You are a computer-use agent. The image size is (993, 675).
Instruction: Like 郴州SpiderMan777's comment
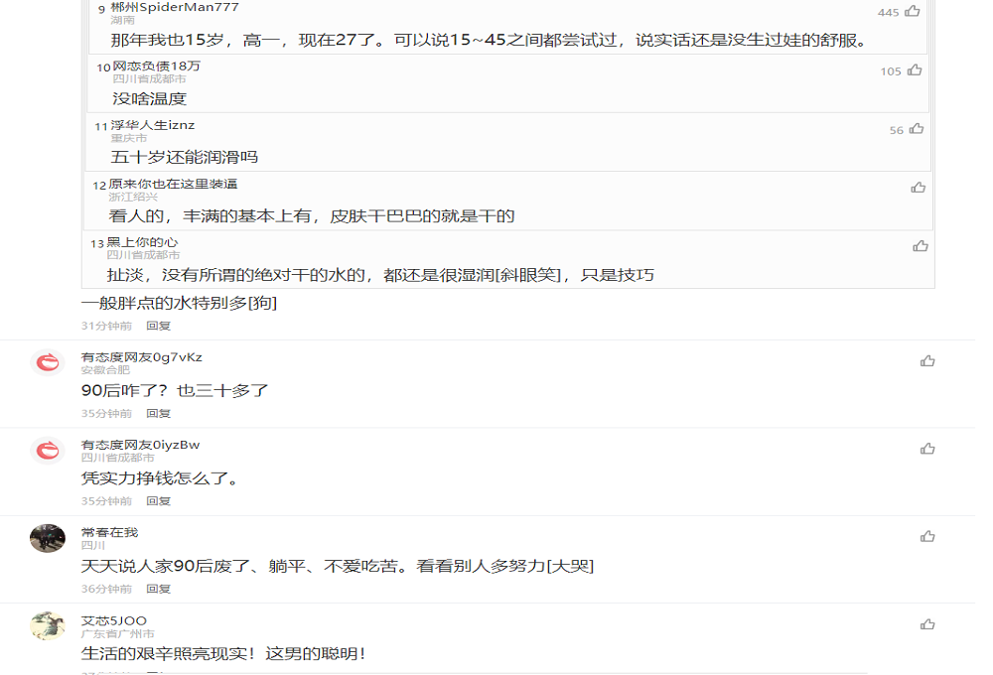pyautogui.click(x=915, y=13)
